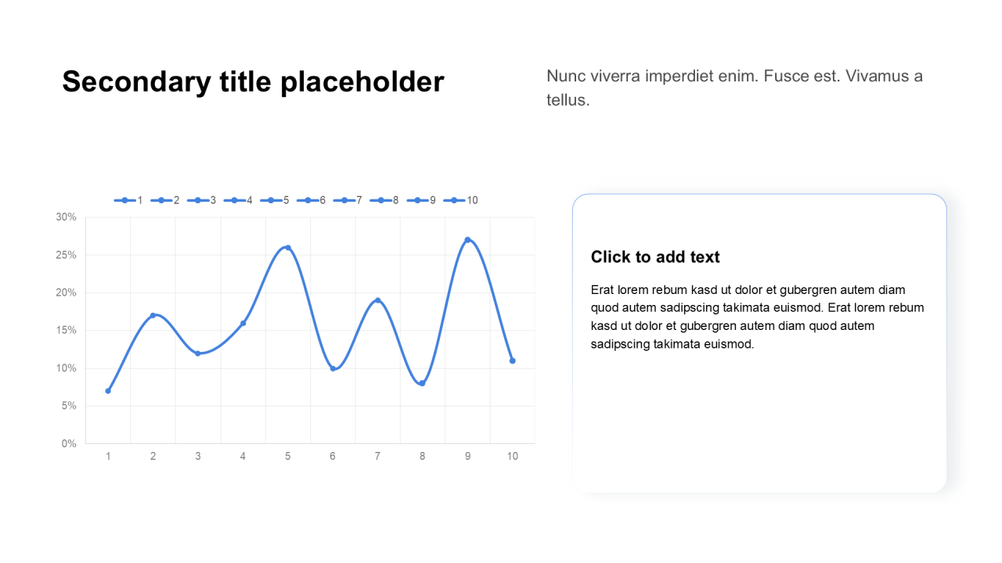The image size is (1002, 563).
Task: Click the 8% data point at category 8
Action: [423, 383]
